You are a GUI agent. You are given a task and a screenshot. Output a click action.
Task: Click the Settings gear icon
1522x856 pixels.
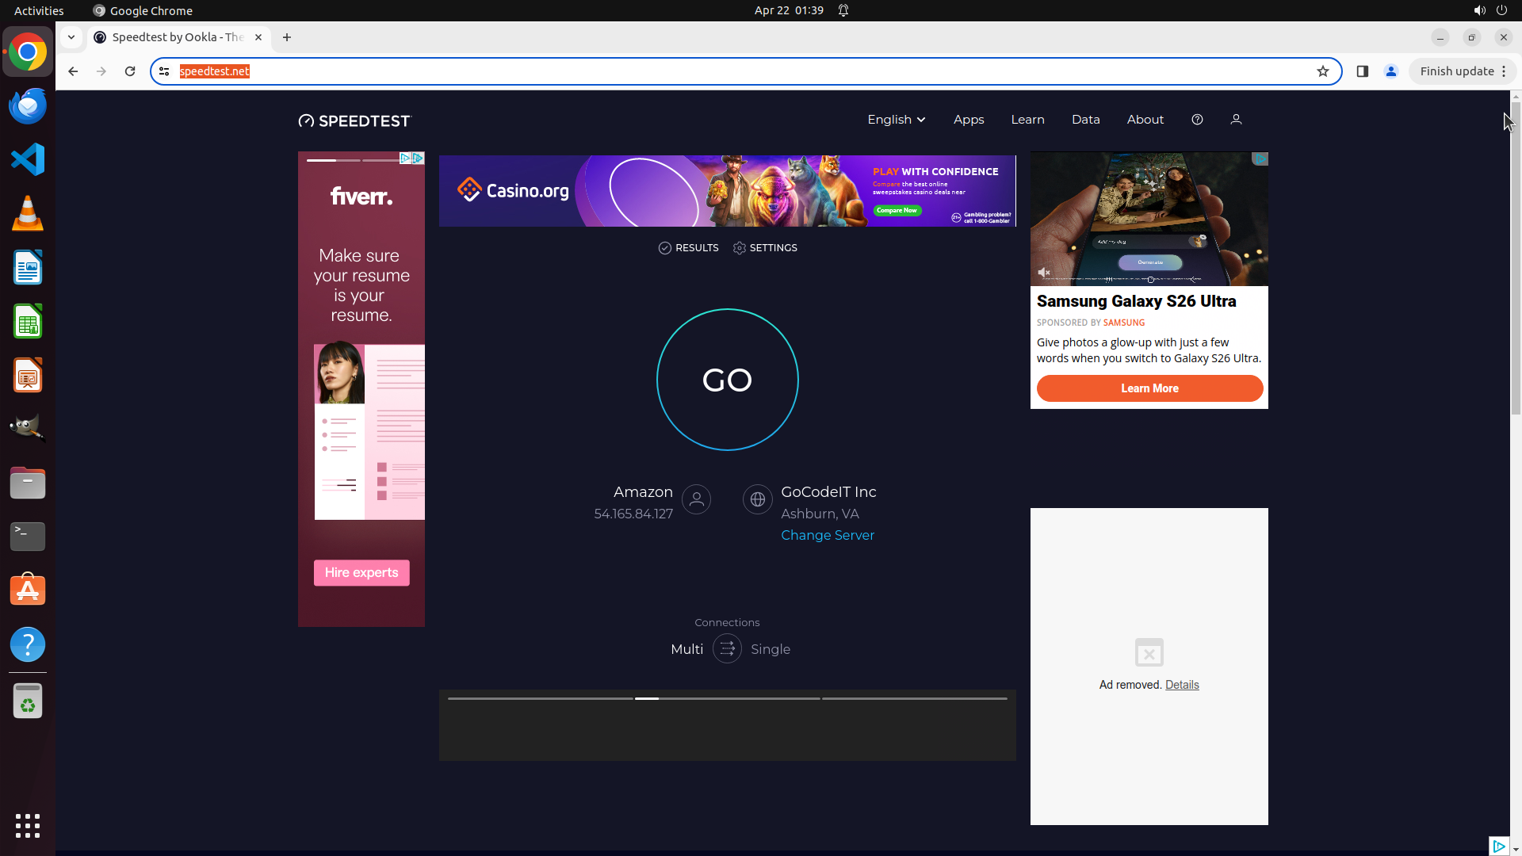(740, 248)
